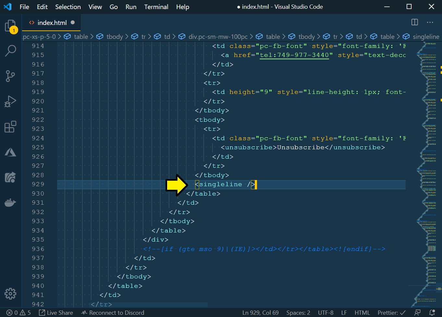The width and height of the screenshot is (442, 317).
Task: Click the VS Code logo icon
Action: (7, 7)
